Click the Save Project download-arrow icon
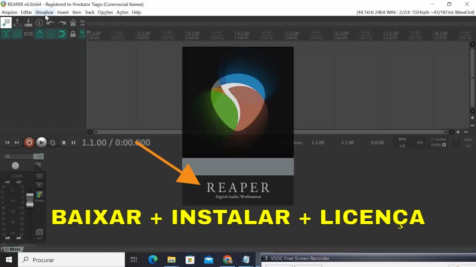This screenshot has width=476, height=267. pos(28,23)
